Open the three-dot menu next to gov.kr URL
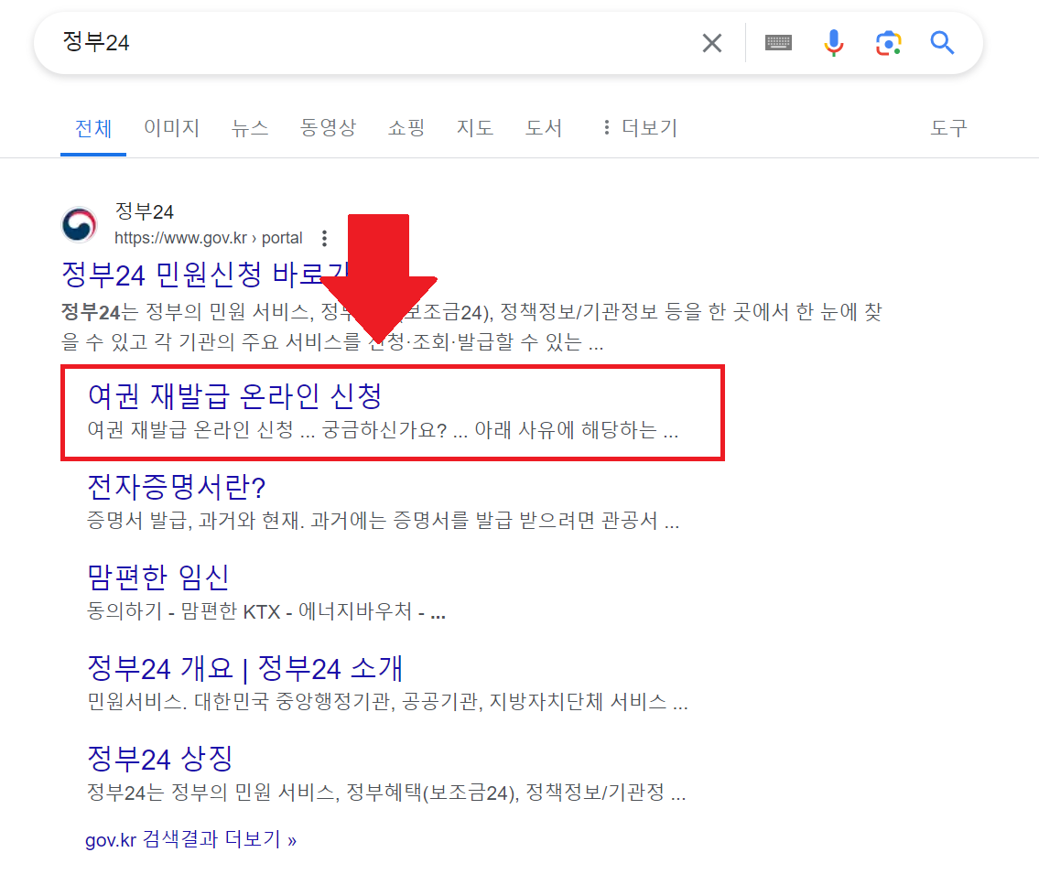 tap(325, 237)
